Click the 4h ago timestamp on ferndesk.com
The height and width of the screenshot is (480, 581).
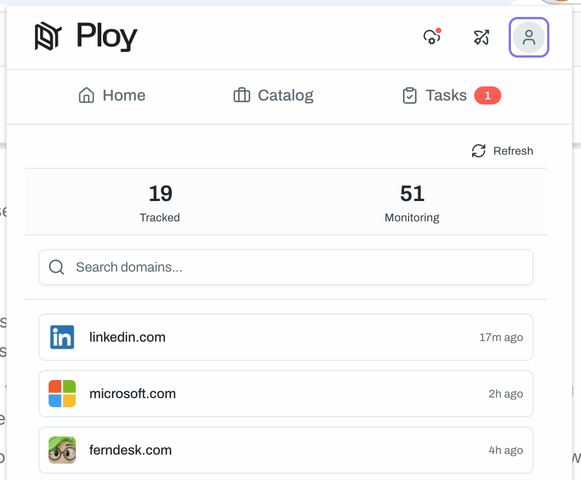505,450
